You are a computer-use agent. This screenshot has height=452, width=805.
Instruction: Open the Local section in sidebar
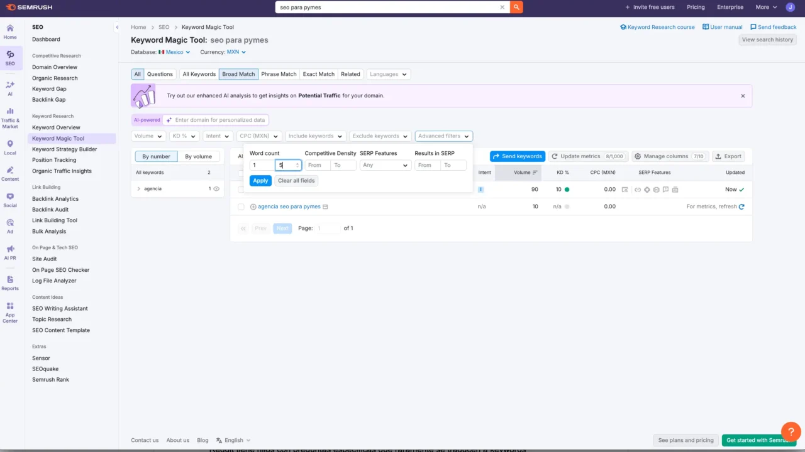click(10, 148)
